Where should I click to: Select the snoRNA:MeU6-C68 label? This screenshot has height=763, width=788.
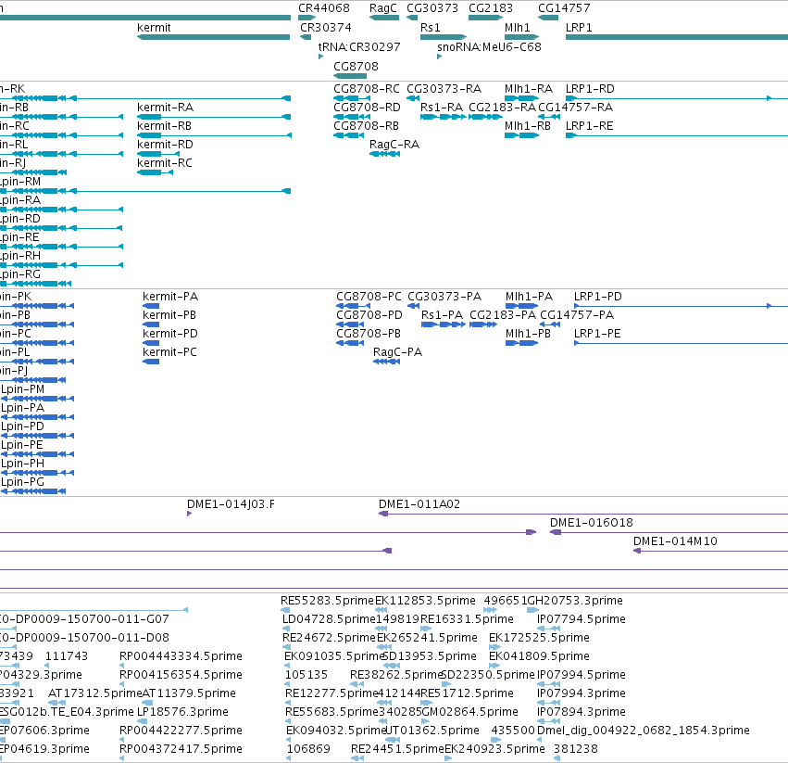click(x=489, y=47)
